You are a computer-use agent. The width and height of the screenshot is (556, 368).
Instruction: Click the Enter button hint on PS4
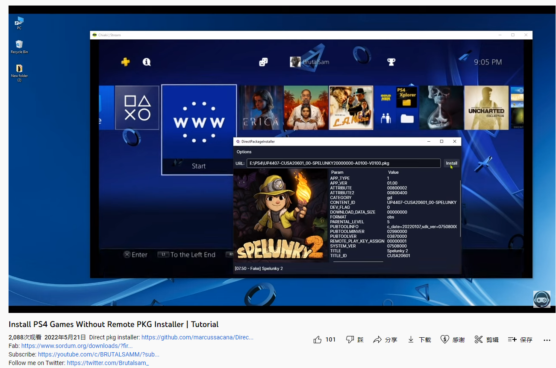coord(135,255)
